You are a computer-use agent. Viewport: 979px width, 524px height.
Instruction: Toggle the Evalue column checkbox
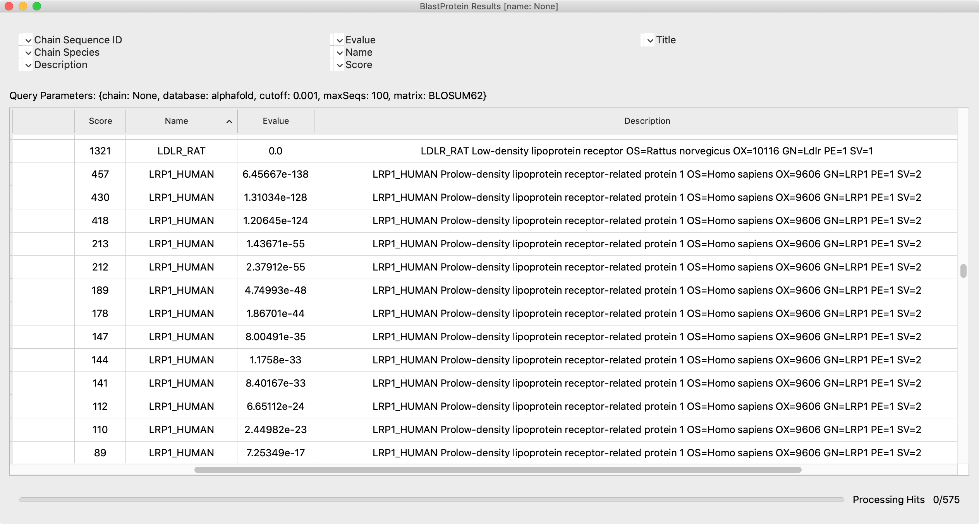pos(339,40)
